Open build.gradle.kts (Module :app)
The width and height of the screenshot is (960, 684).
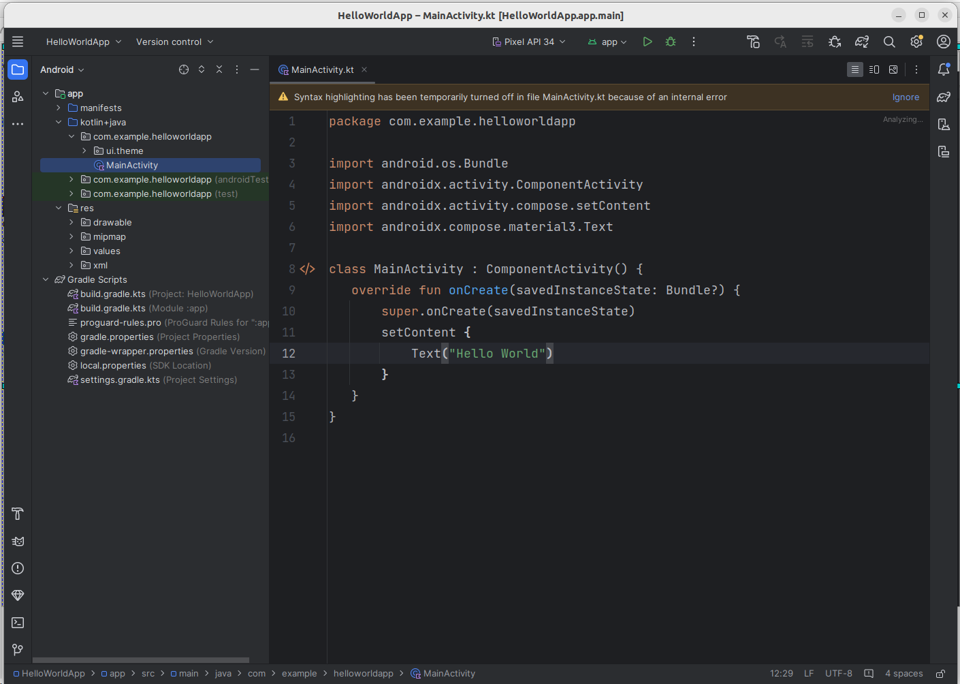pyautogui.click(x=138, y=308)
